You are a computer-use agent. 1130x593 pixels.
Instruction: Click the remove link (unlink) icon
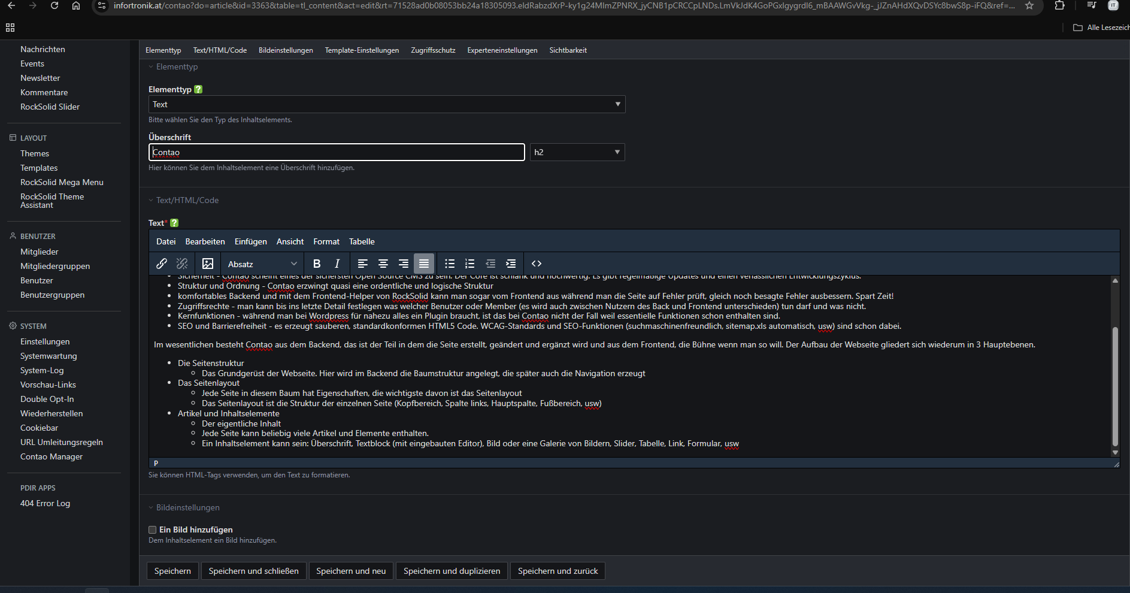[182, 264]
